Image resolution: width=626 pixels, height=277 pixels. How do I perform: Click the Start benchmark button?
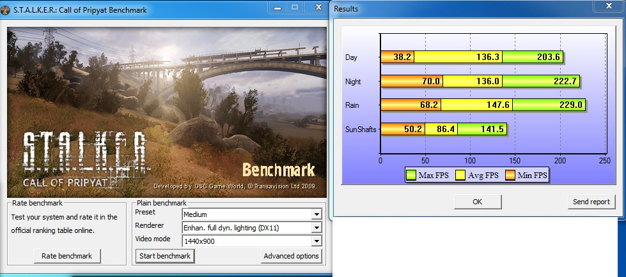click(165, 256)
